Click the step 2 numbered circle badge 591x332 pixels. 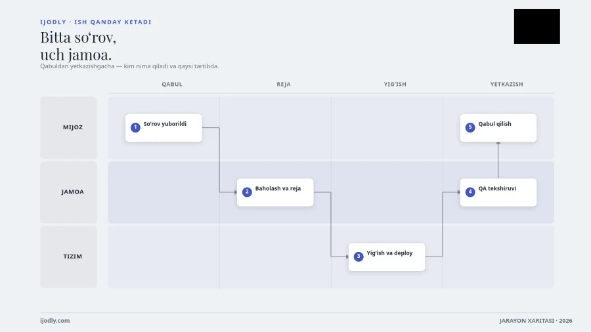point(247,192)
